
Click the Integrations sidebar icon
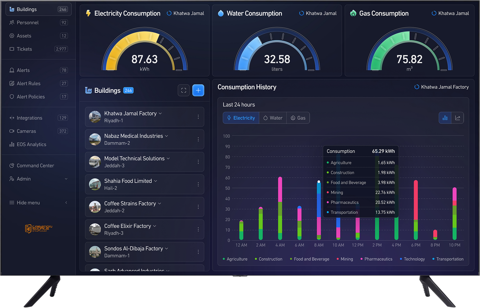[x=12, y=118]
